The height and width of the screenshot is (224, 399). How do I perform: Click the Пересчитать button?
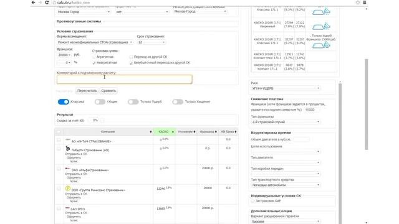87,91
